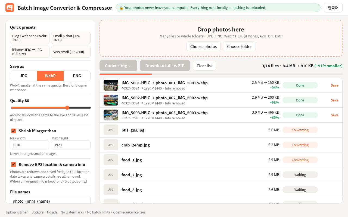The height and width of the screenshot is (217, 348).
Task: Uncheck Remove GPS location & camera info
Action: pyautogui.click(x=13, y=164)
